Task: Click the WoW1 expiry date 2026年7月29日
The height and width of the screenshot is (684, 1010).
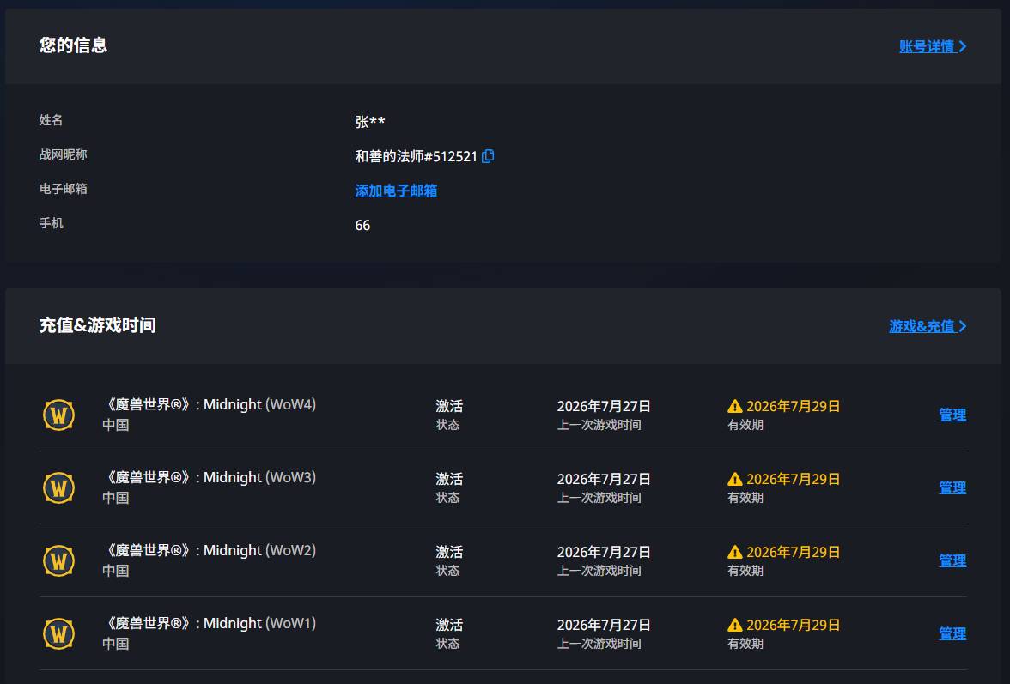Action: point(793,625)
